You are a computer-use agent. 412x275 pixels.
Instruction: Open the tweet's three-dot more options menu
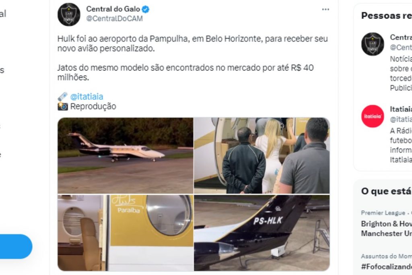point(325,10)
